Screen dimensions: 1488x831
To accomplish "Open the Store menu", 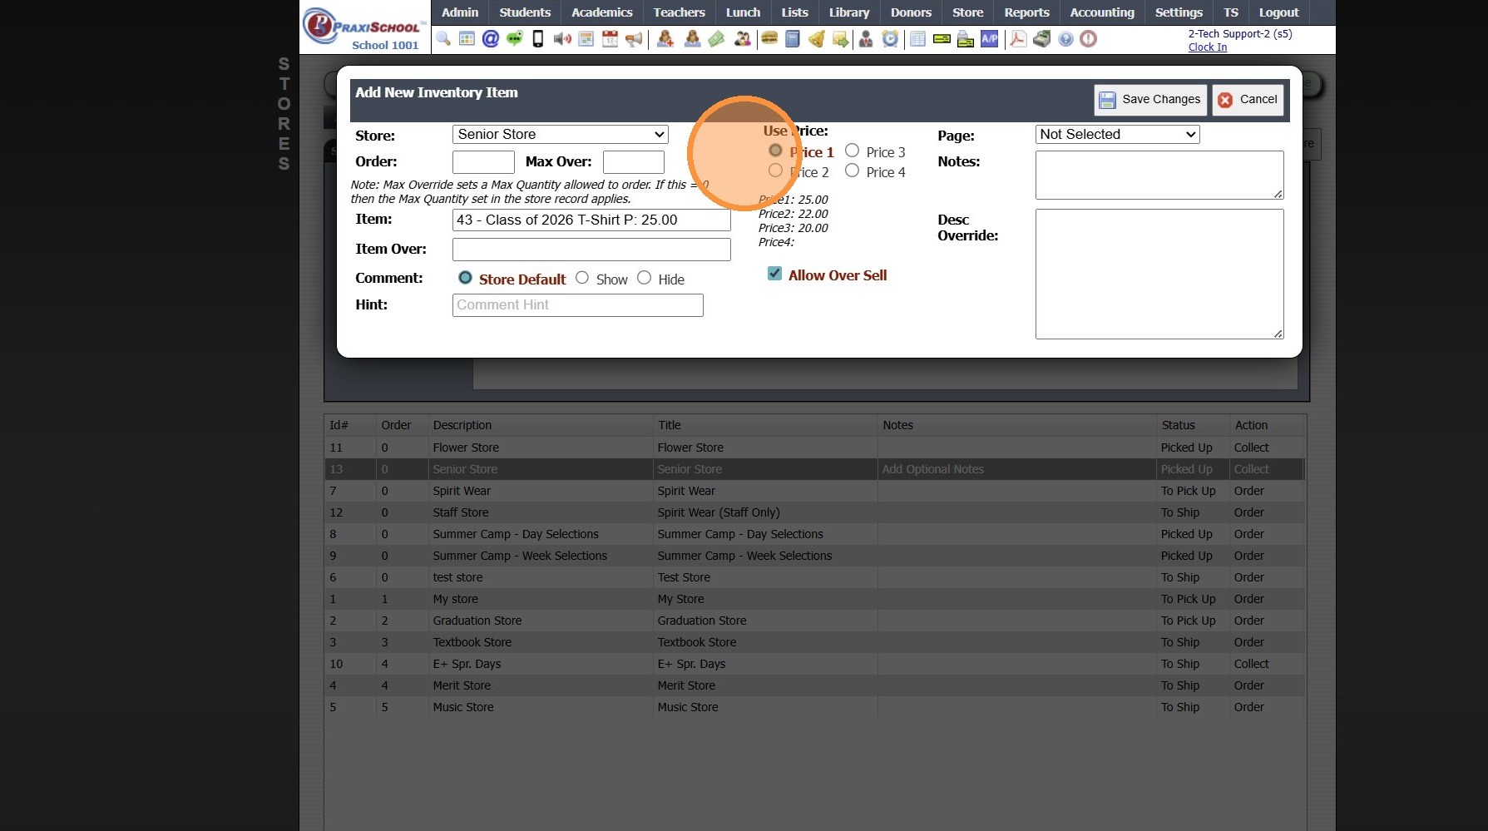I will click(x=967, y=12).
